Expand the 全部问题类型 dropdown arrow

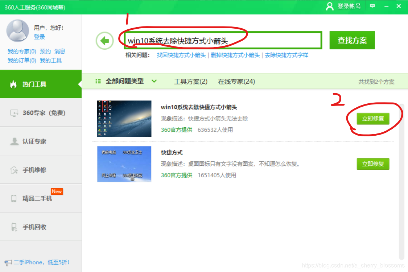pos(154,81)
